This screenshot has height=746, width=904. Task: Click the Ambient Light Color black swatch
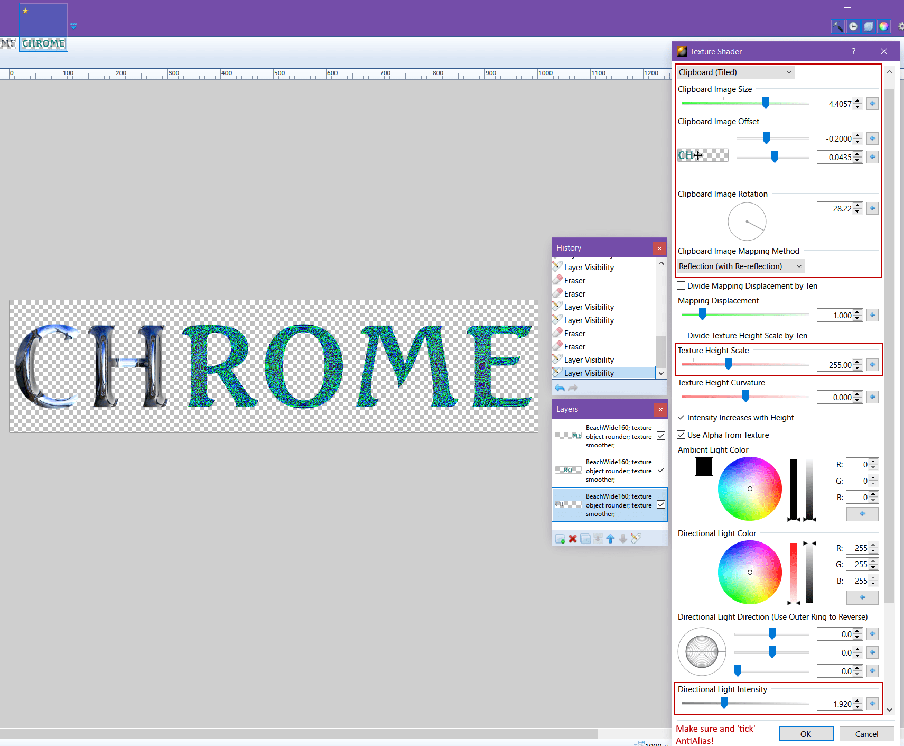pos(704,466)
